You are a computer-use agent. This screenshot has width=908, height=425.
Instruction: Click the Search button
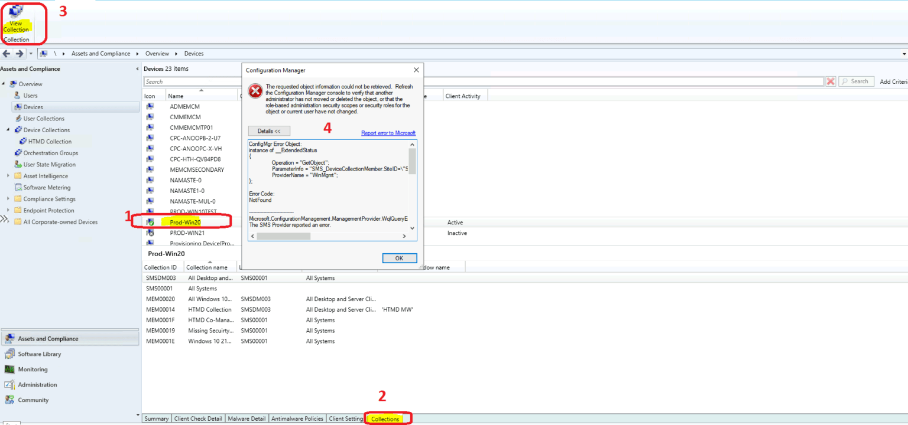point(856,81)
